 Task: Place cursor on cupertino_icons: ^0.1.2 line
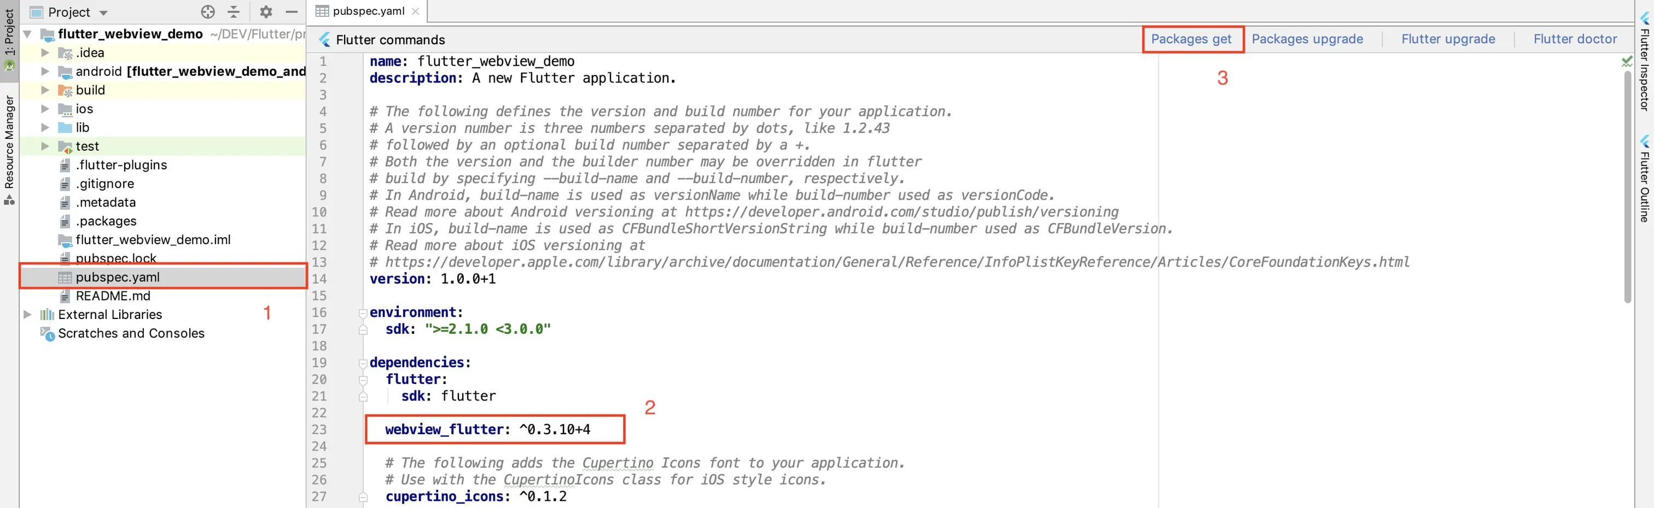point(476,497)
